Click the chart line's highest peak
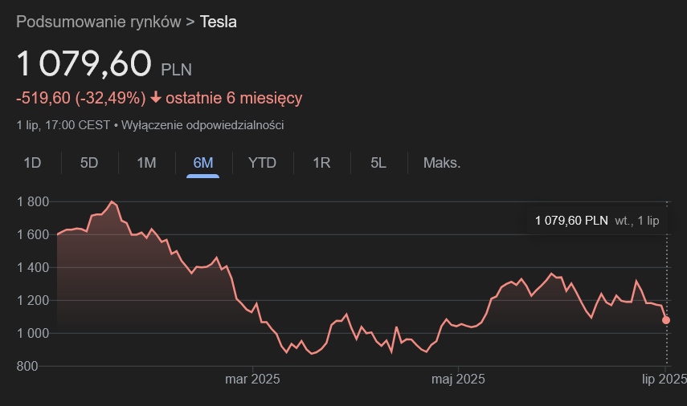 [112, 201]
